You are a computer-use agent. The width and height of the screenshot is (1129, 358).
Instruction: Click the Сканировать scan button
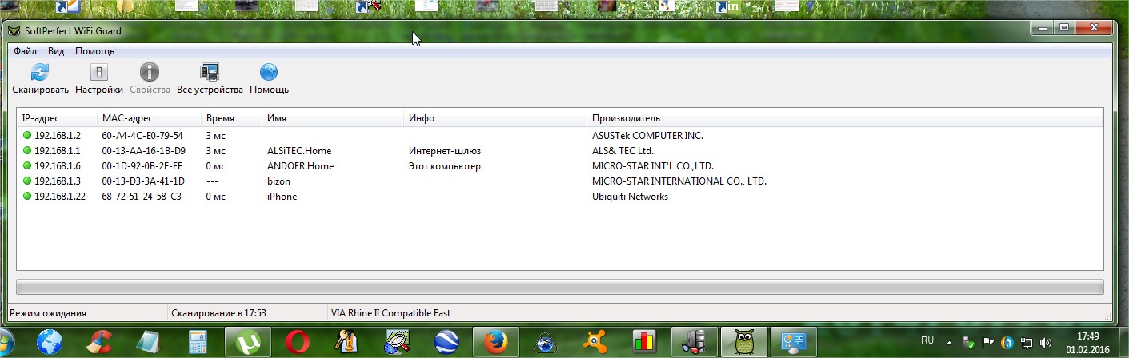(x=40, y=79)
